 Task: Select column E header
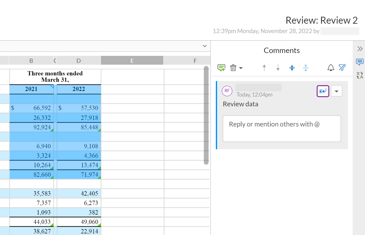coord(132,60)
